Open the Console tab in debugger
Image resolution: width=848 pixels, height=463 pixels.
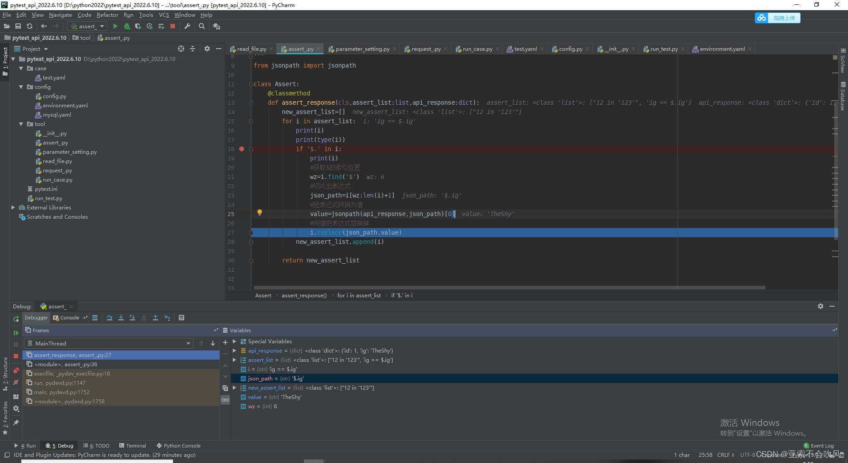point(66,318)
